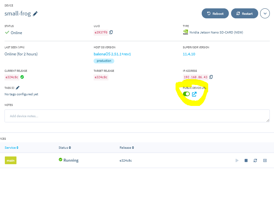Image resolution: width=274 pixels, height=207 pixels.
Task: Open balenaOS 2.51.1+rev1 details
Action: [112, 54]
